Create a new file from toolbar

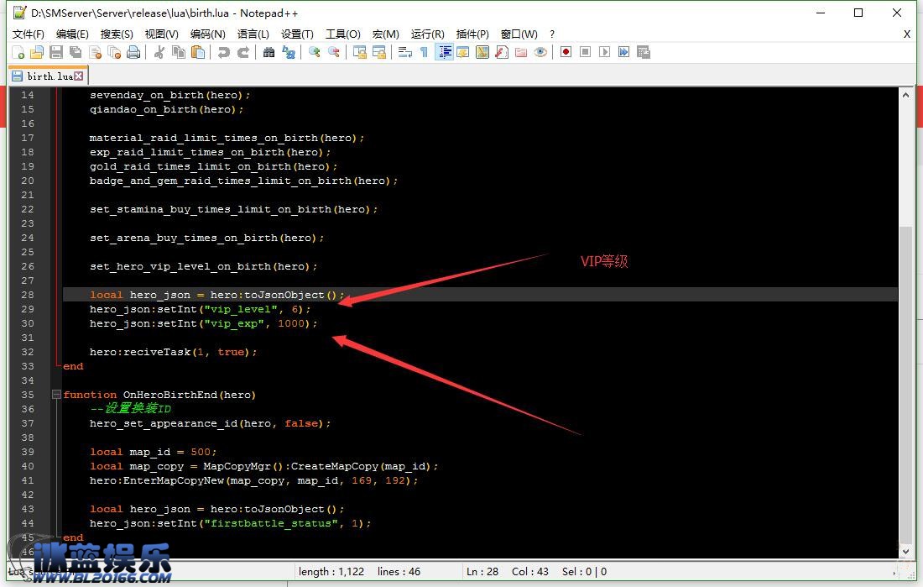(x=18, y=52)
